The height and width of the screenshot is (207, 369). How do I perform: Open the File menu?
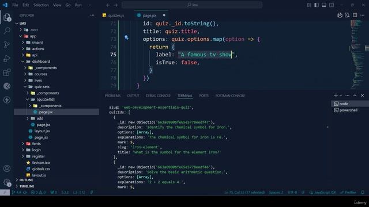point(15,5)
